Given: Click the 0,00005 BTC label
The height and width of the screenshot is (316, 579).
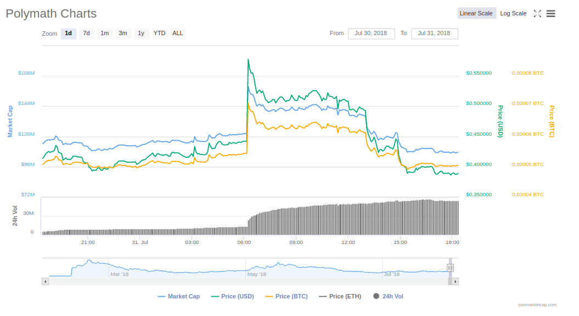Looking at the screenshot, I should point(527,164).
